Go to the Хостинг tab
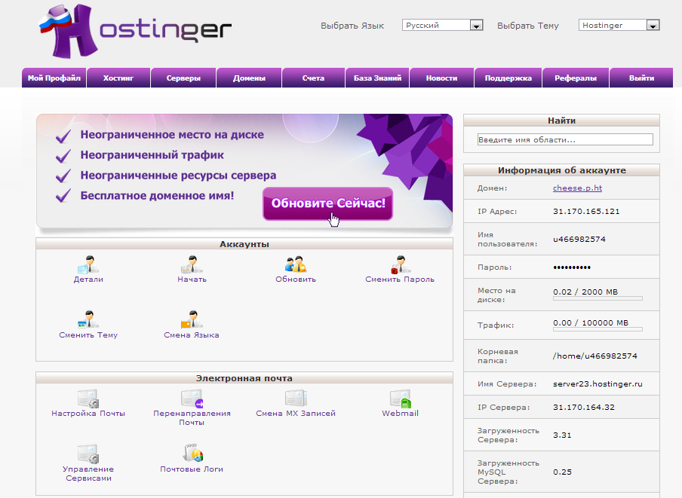This screenshot has height=498, width=682. tap(118, 78)
